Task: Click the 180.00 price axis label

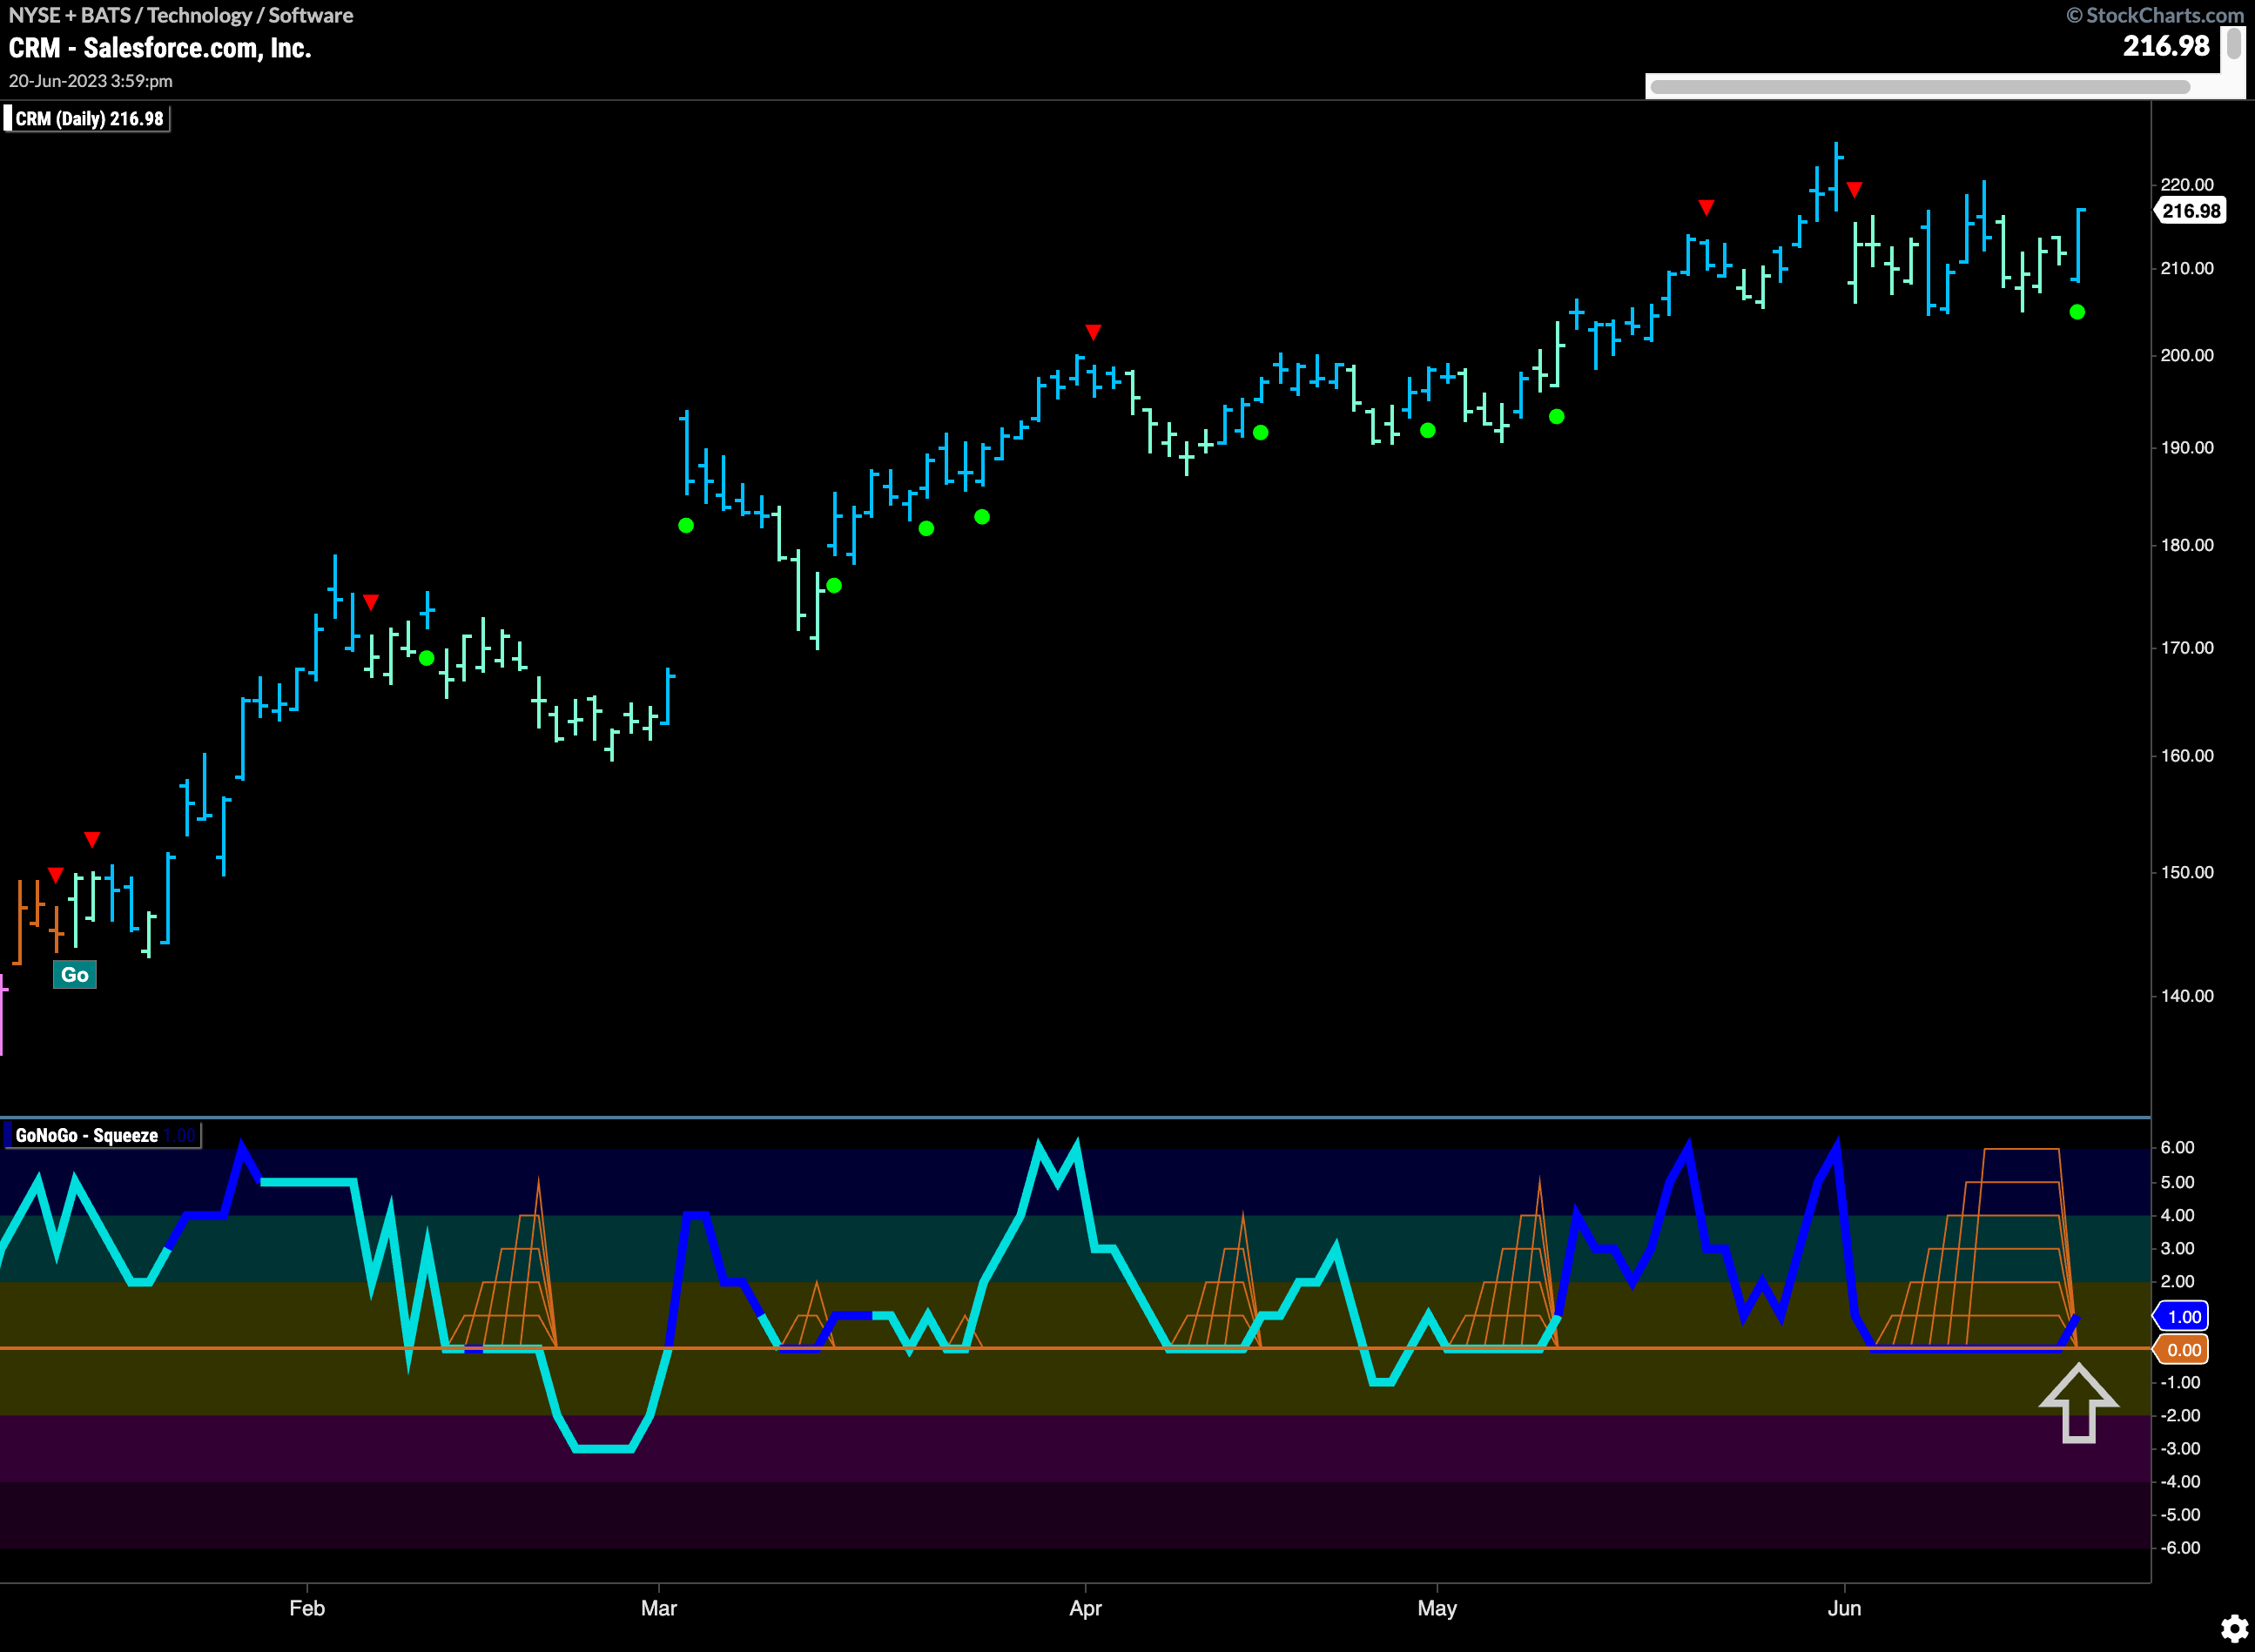Action: click(x=2187, y=545)
